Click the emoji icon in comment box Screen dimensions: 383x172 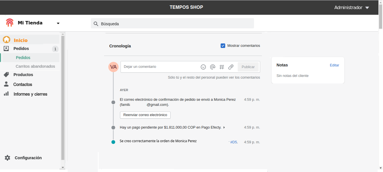203,67
